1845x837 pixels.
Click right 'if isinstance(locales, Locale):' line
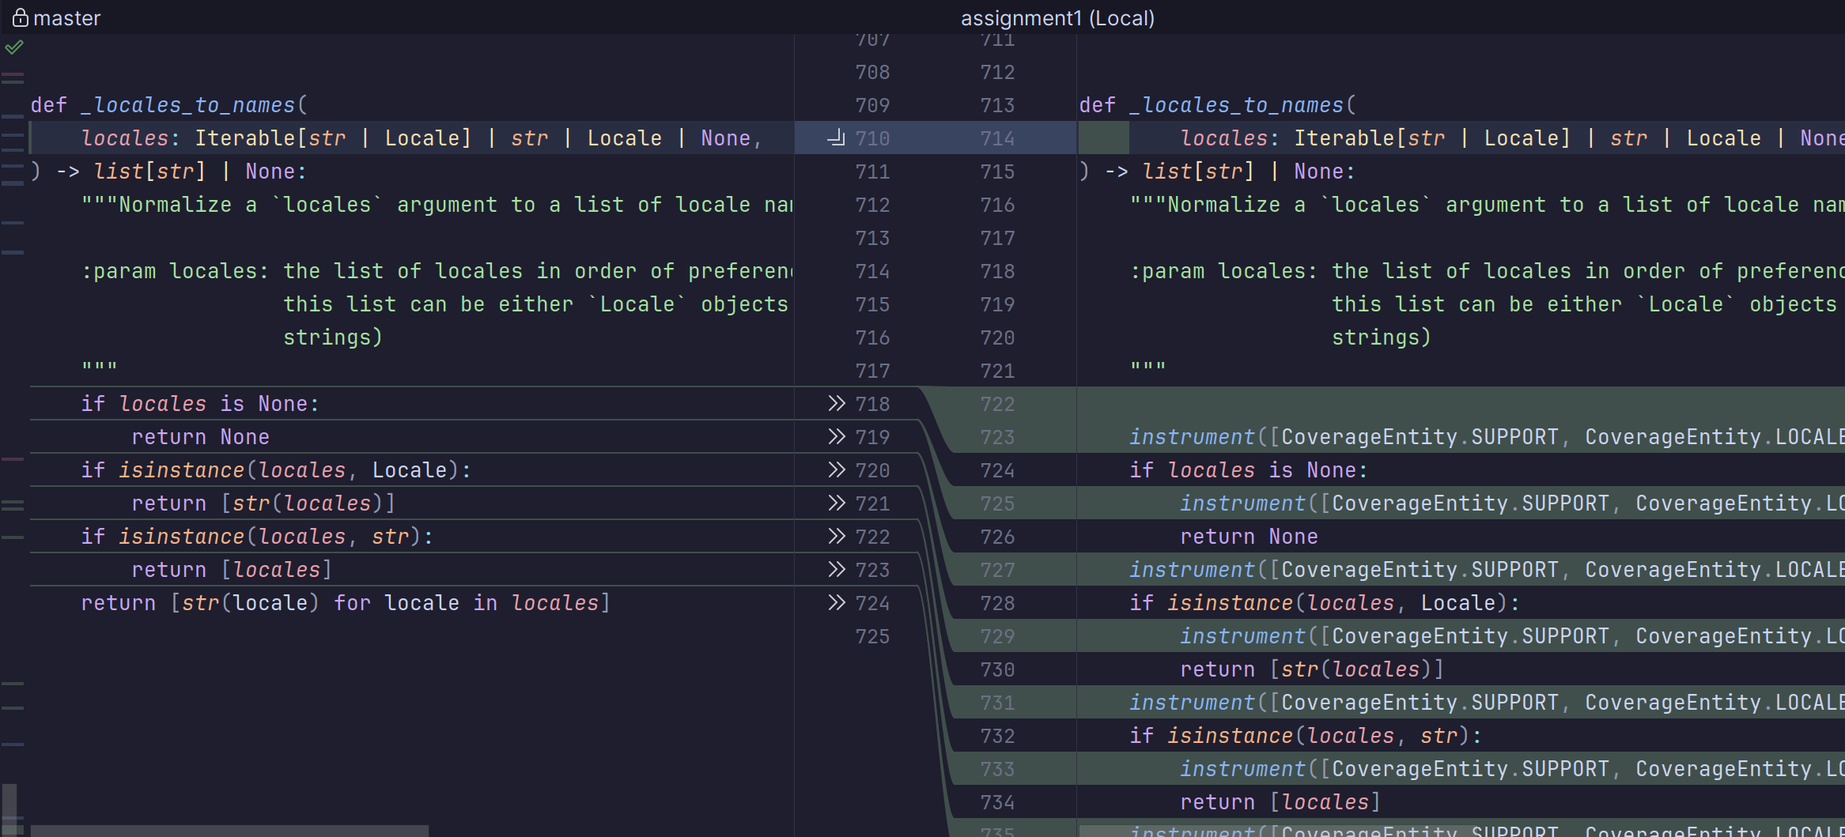[x=1325, y=603]
